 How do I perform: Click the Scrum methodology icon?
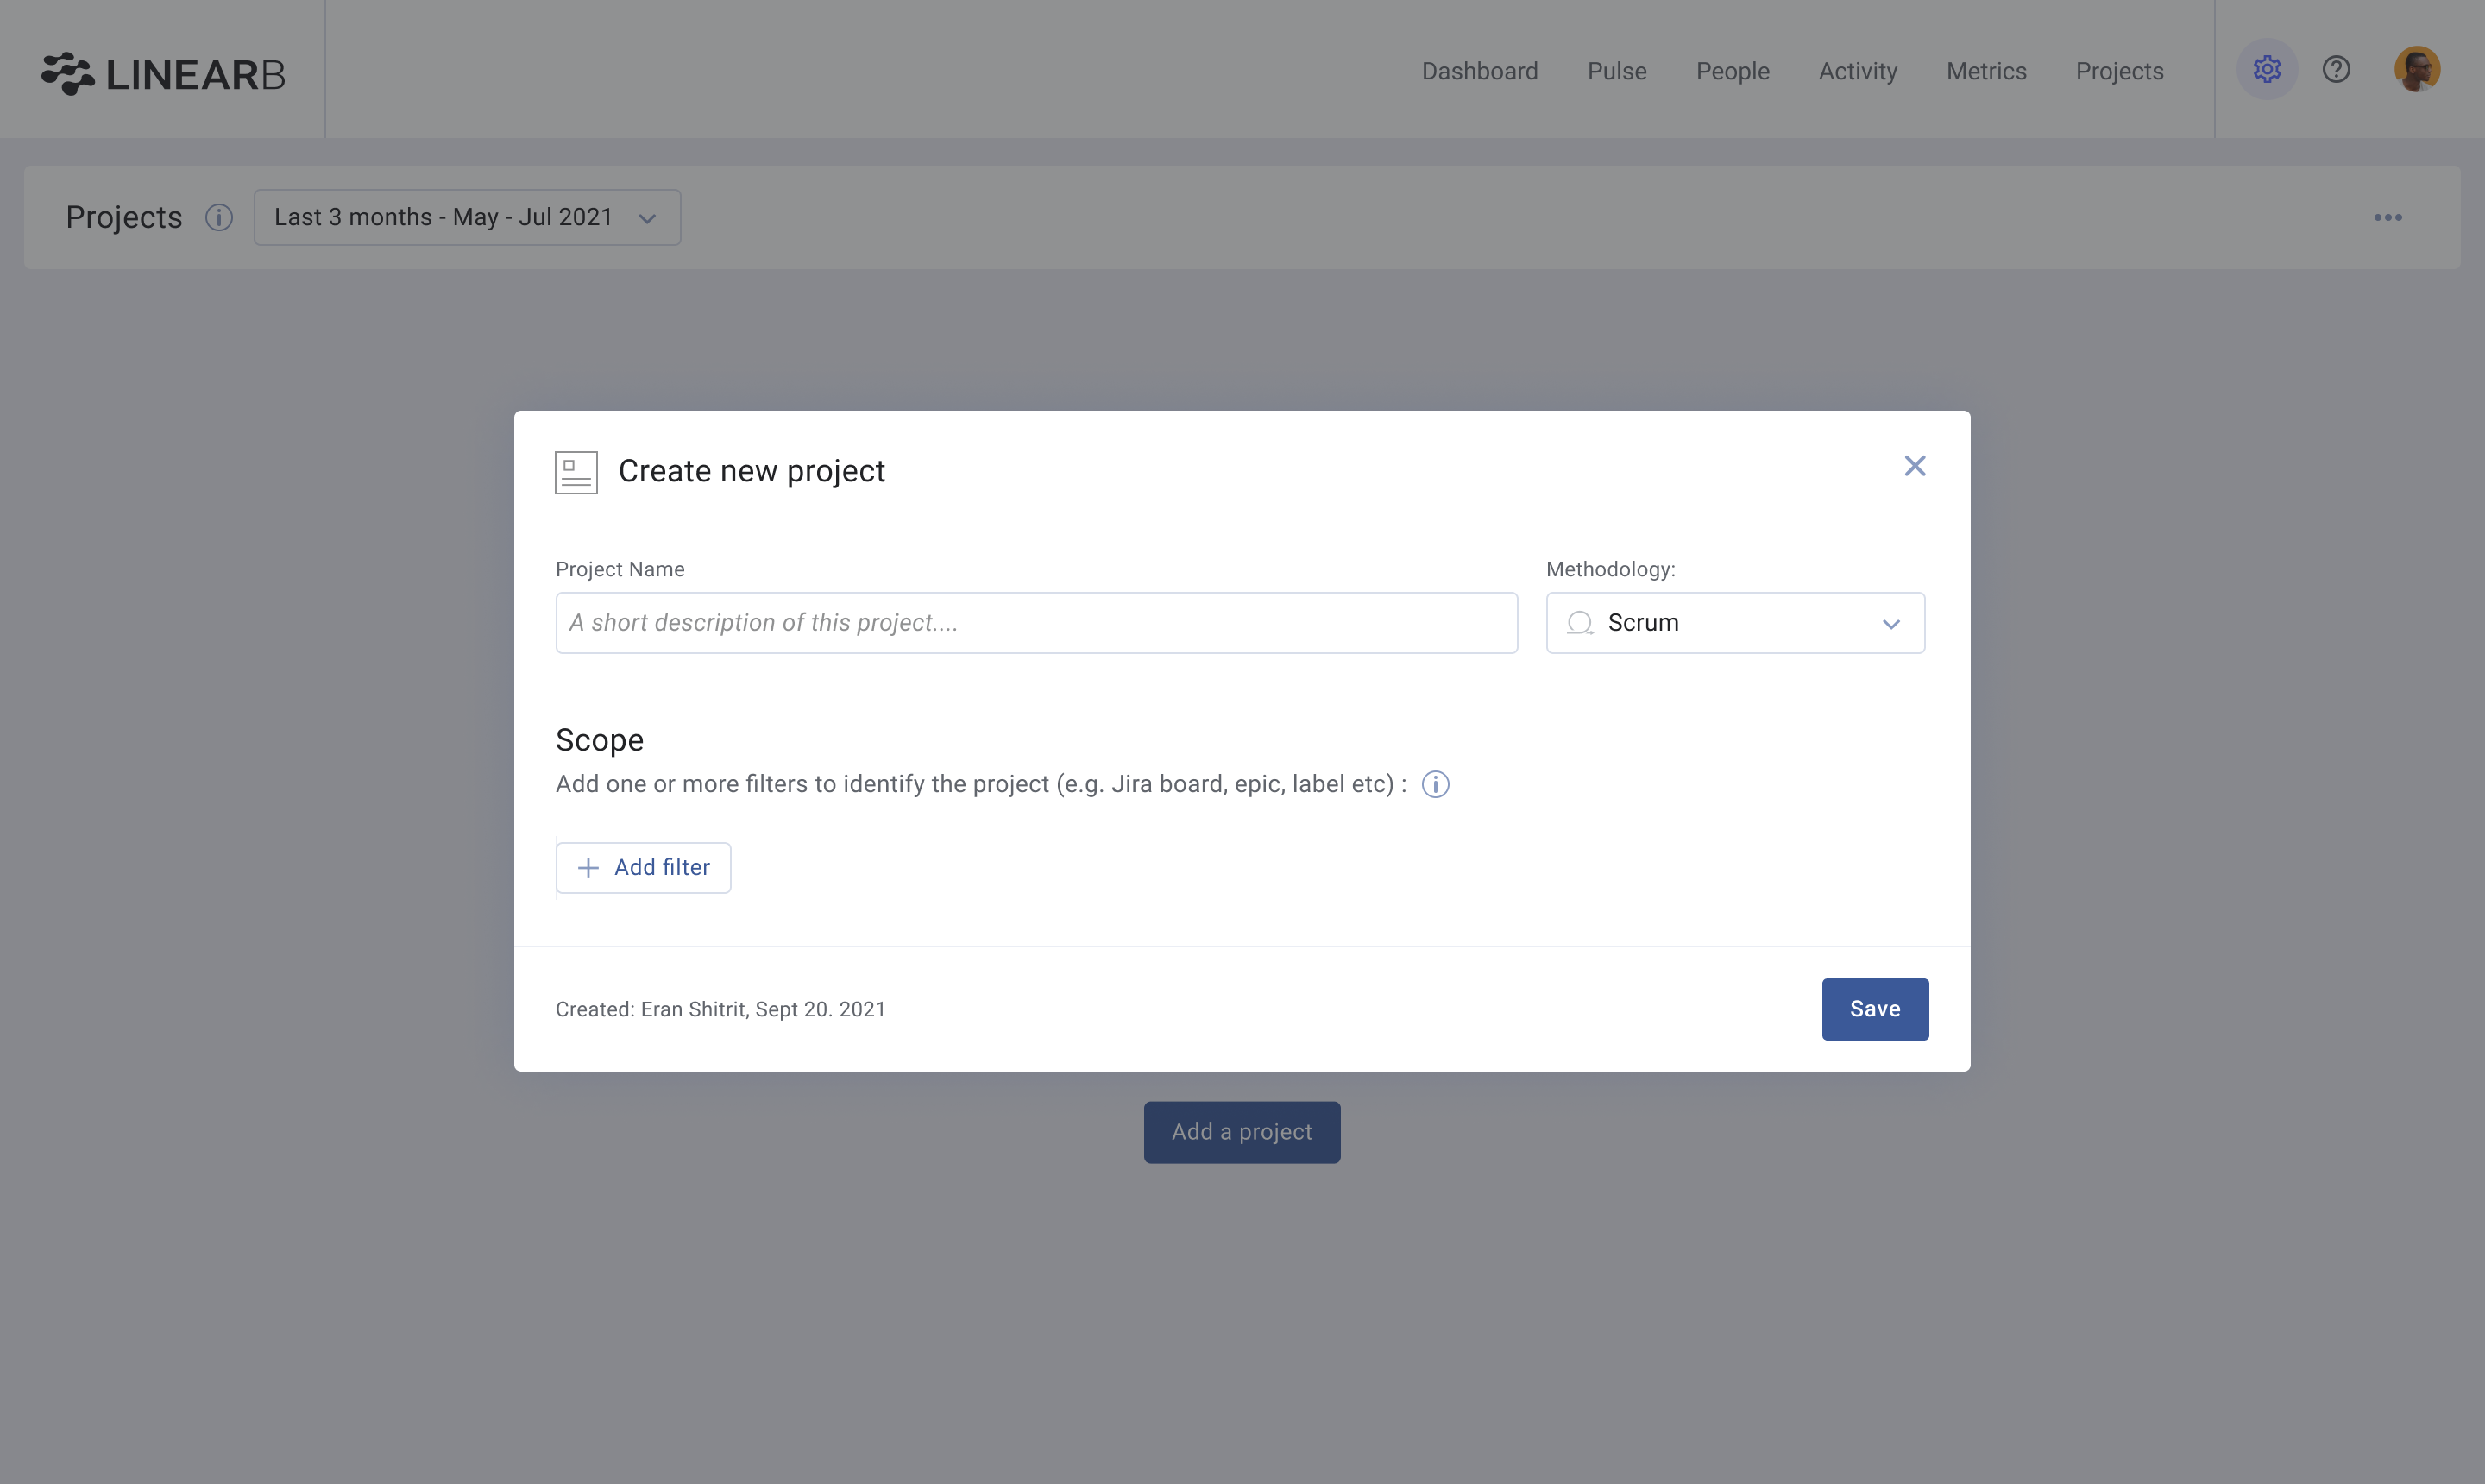pos(1579,623)
